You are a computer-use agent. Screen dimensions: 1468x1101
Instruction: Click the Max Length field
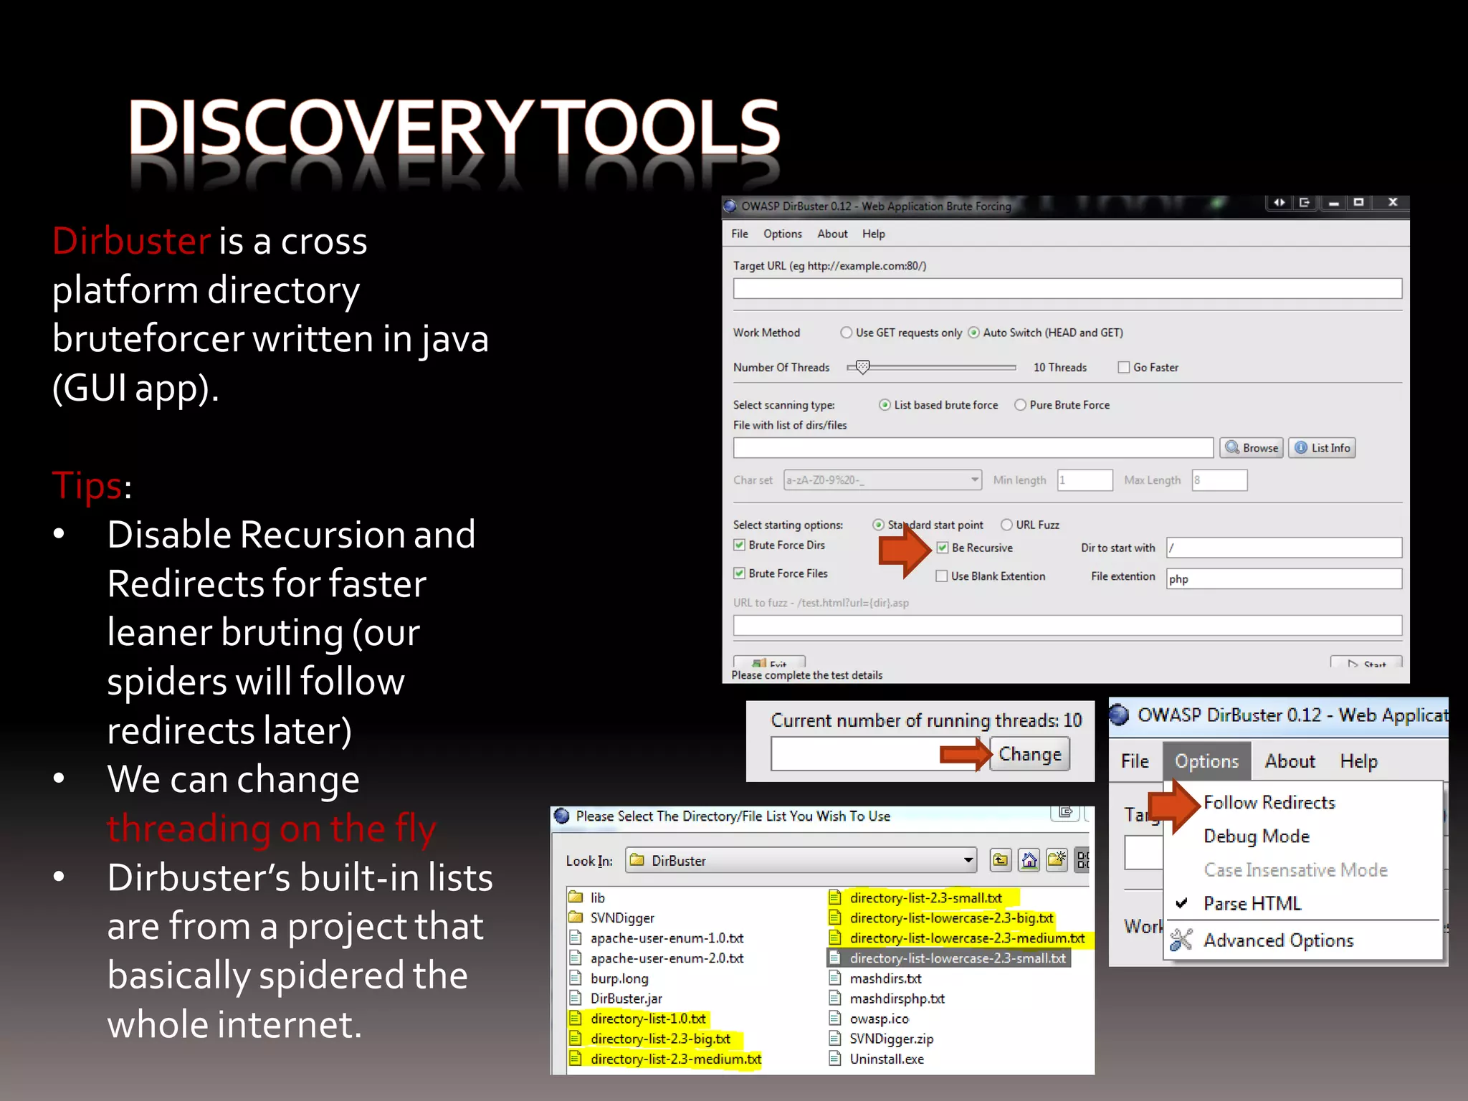[x=1219, y=480]
